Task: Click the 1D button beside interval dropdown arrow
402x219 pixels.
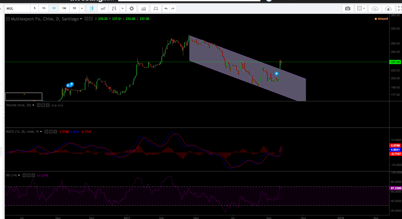Action: 74,8
